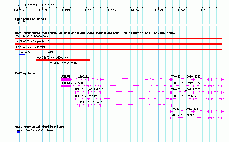Click the UCHL5|NM_001199261 transcript label
This screenshot has height=142, width=229.
(75, 77)
